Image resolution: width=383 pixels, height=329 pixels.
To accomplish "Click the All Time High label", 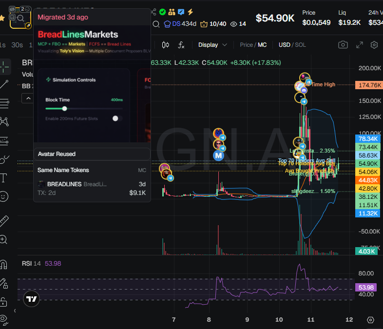I will tap(320, 84).
